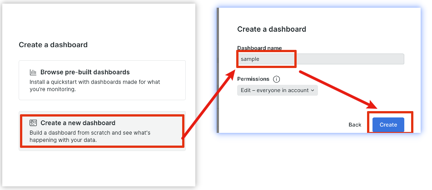The width and height of the screenshot is (432, 190).
Task: Expand the chevron on the Permissions dropdown
Action: point(313,90)
